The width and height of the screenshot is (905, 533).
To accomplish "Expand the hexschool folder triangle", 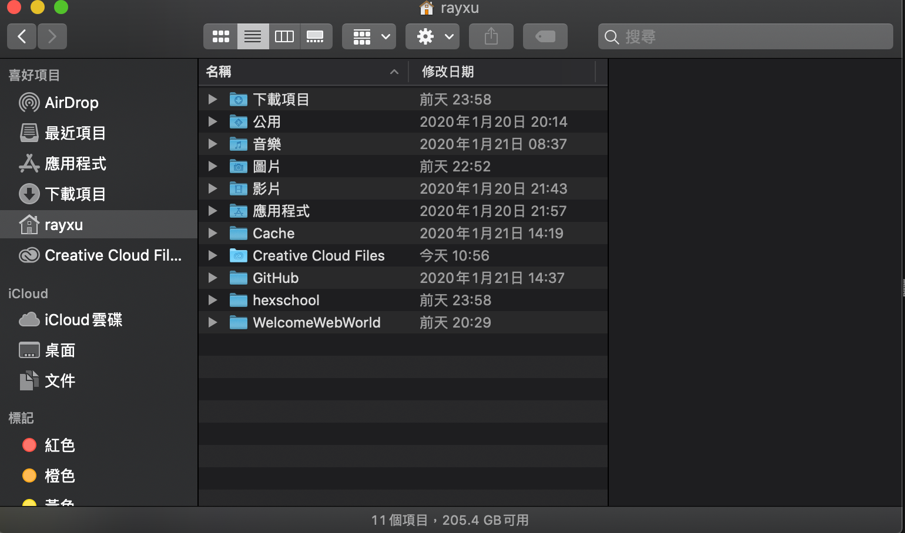I will pyautogui.click(x=213, y=300).
